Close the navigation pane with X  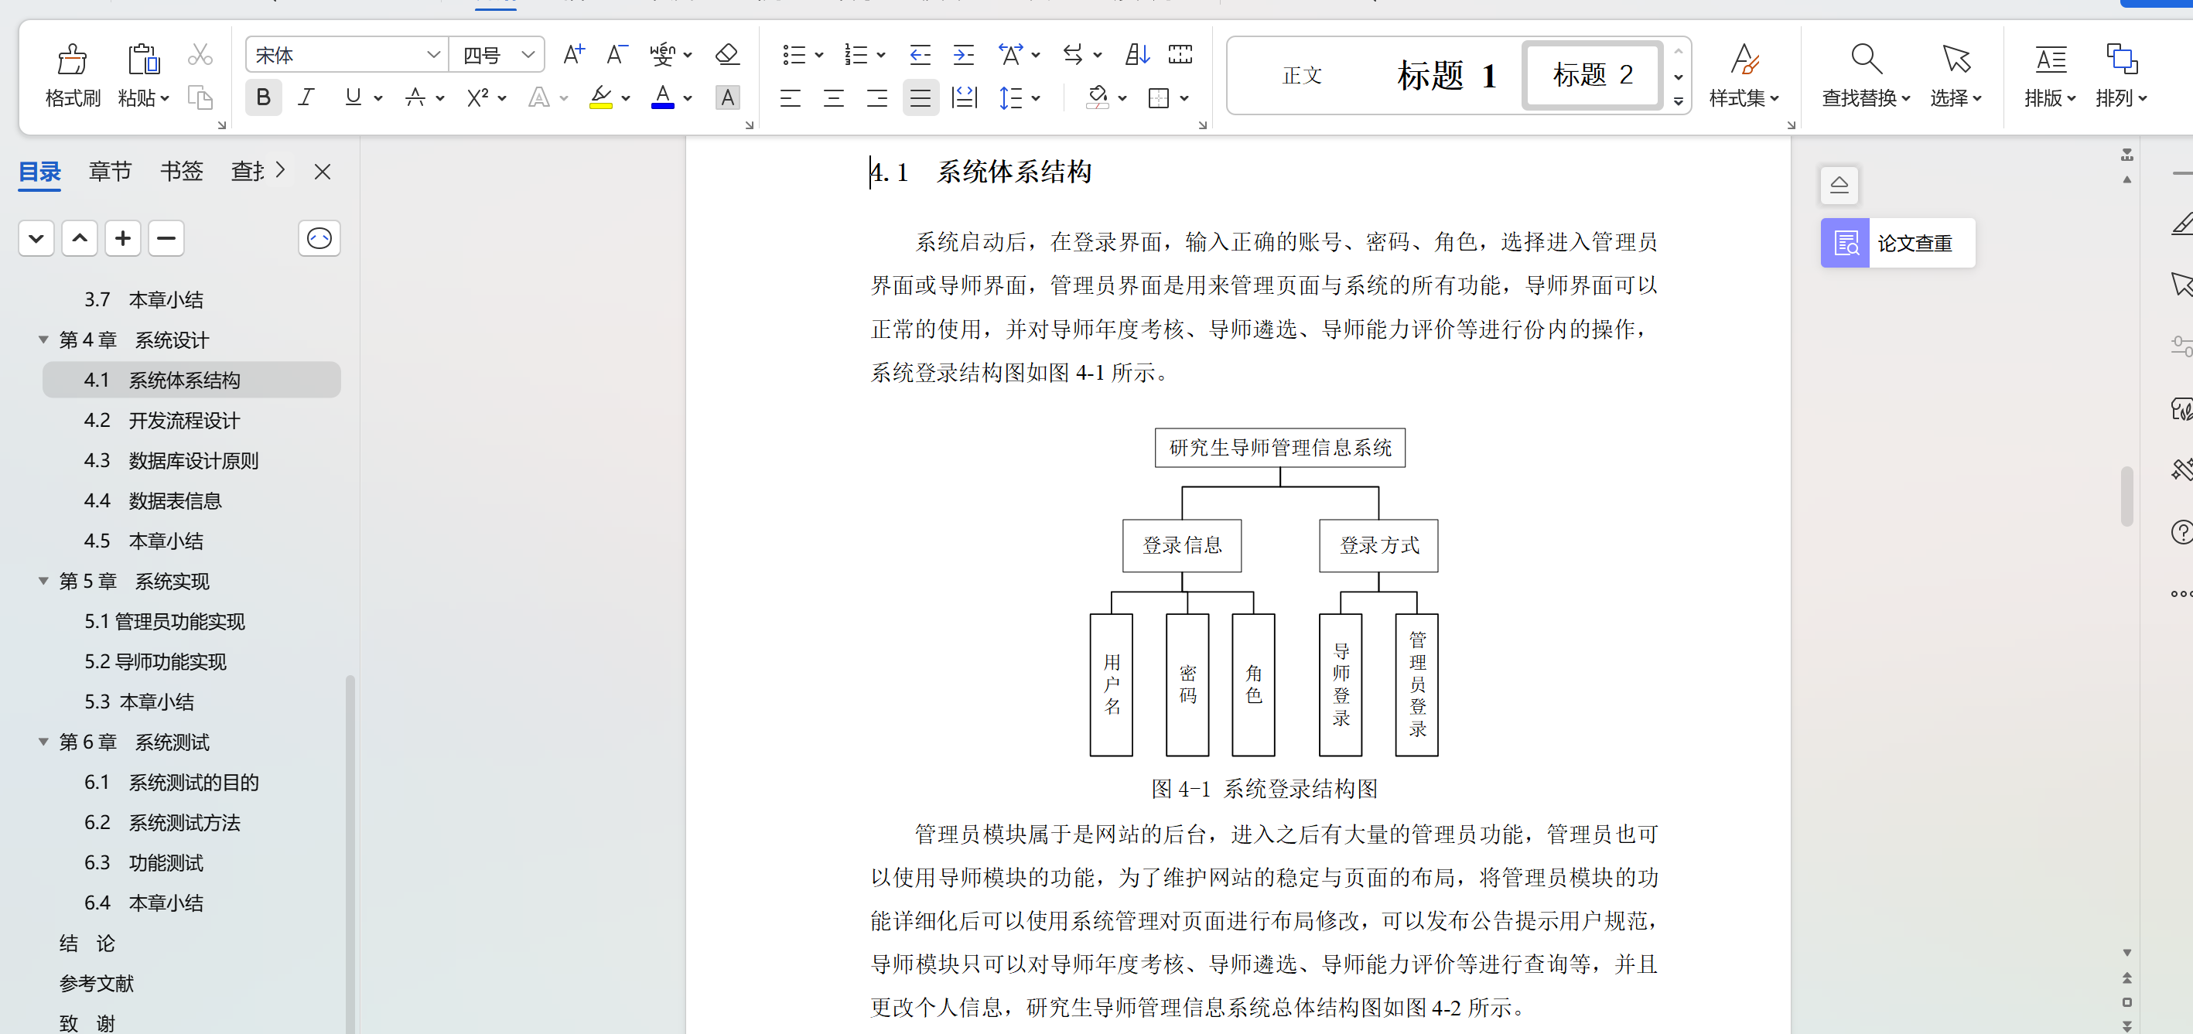pyautogui.click(x=322, y=171)
